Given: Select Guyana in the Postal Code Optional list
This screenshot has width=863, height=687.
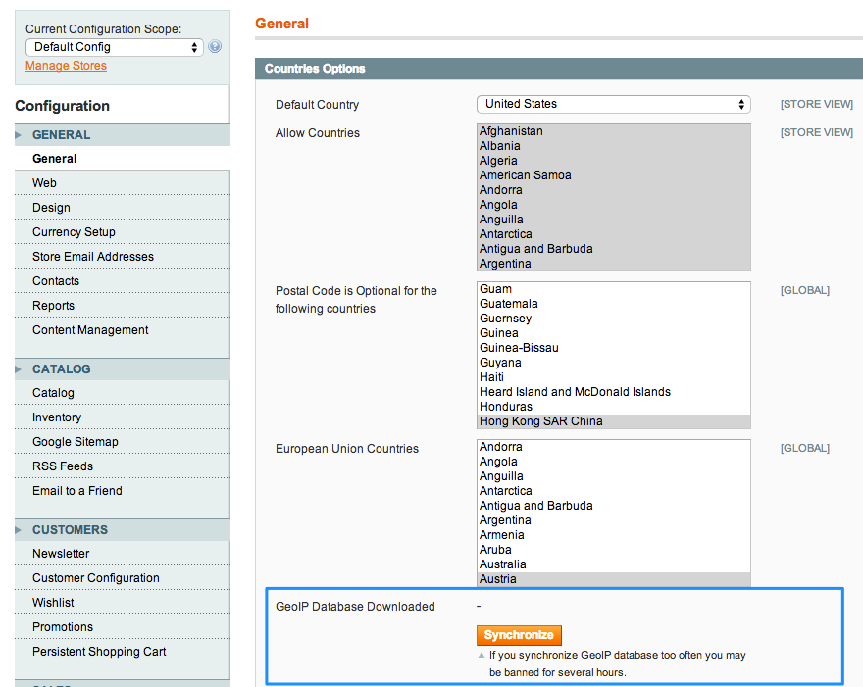Looking at the screenshot, I should pos(613,363).
